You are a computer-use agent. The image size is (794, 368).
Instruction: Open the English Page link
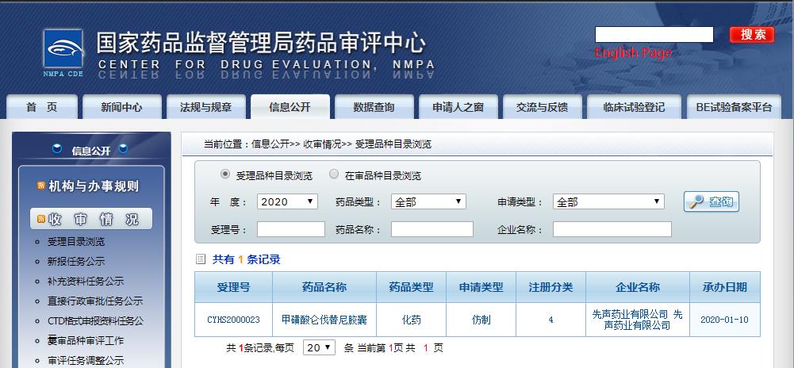[x=633, y=52]
